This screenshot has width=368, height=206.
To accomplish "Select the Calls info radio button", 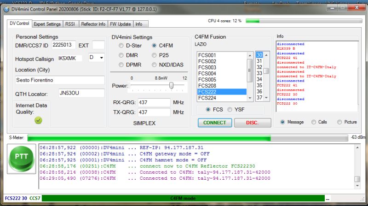I will [314, 122].
